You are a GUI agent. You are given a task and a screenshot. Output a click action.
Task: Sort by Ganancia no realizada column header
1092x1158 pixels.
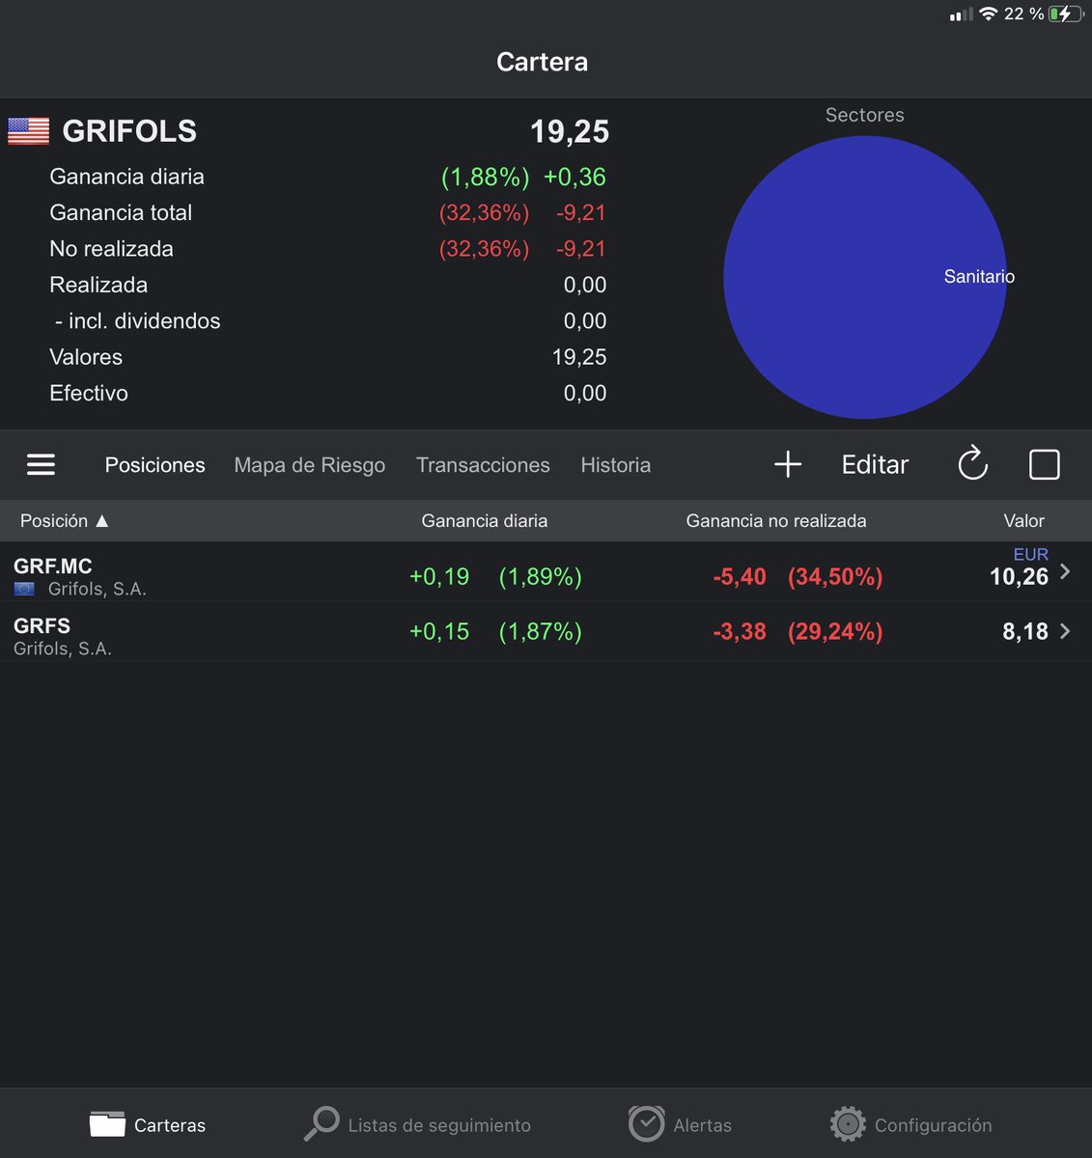776,521
